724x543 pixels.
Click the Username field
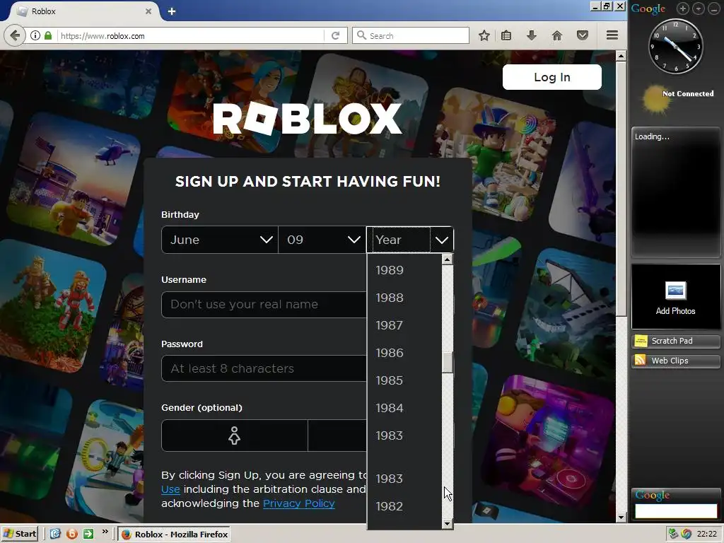click(x=264, y=304)
